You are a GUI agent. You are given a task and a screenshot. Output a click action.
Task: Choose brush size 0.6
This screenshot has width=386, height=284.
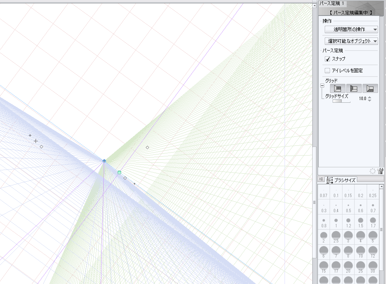click(x=361, y=207)
